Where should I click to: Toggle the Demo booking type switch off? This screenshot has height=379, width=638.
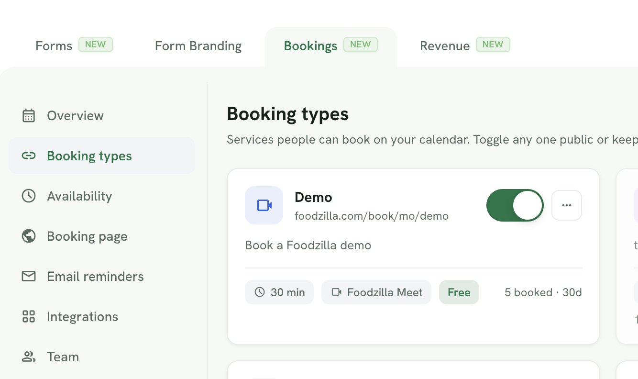click(515, 205)
